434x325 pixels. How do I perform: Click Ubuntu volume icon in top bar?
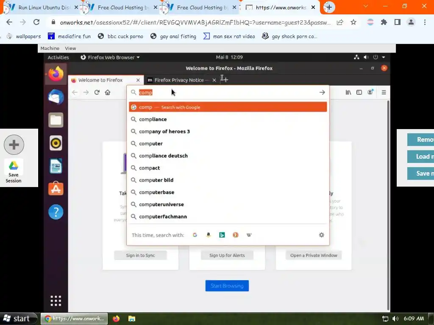[x=366, y=57]
